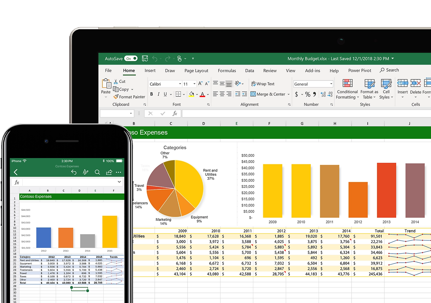Toggle Bold formatting in the Font group
This screenshot has width=431, height=303.
pyautogui.click(x=151, y=94)
